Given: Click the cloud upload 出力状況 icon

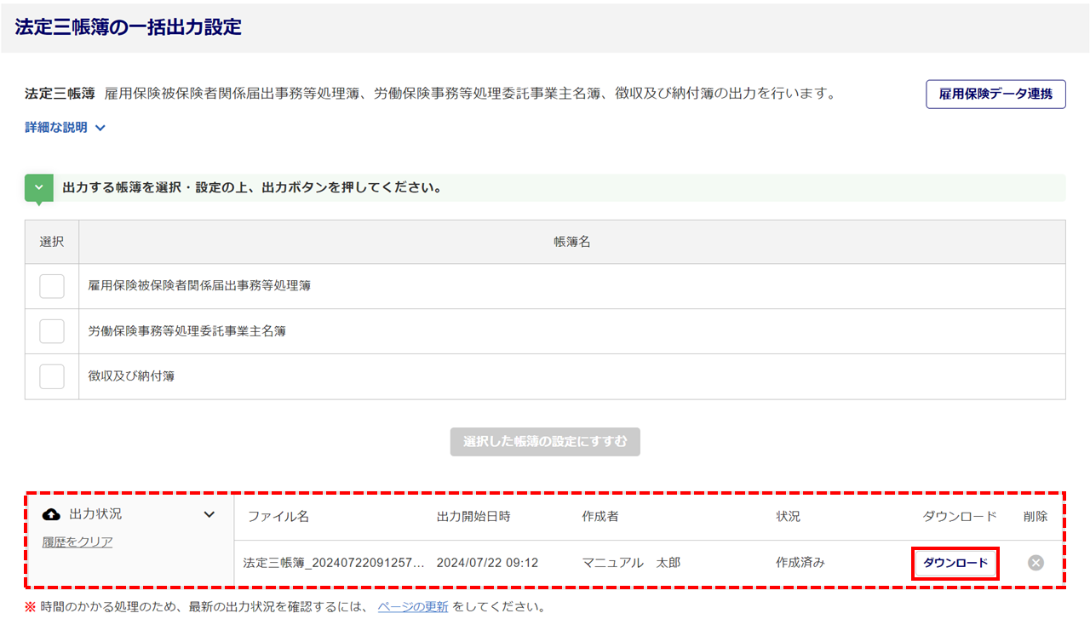Looking at the screenshot, I should (51, 514).
